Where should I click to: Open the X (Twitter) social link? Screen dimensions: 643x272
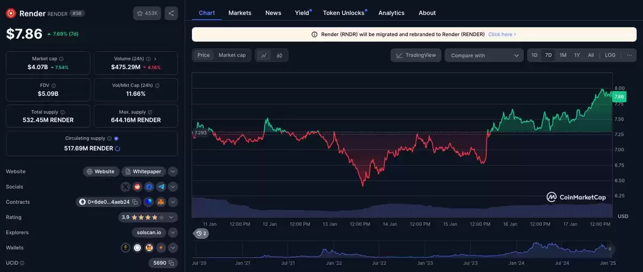point(126,187)
